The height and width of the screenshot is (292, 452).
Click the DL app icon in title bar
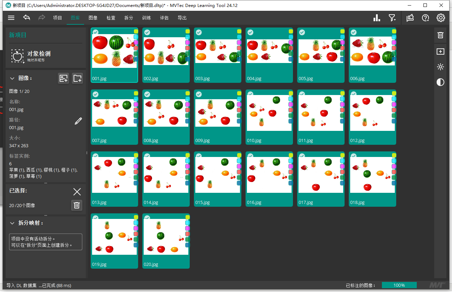tap(8, 5)
